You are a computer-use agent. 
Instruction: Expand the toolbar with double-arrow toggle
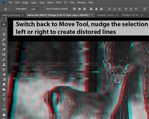pyautogui.click(x=2, y=18)
